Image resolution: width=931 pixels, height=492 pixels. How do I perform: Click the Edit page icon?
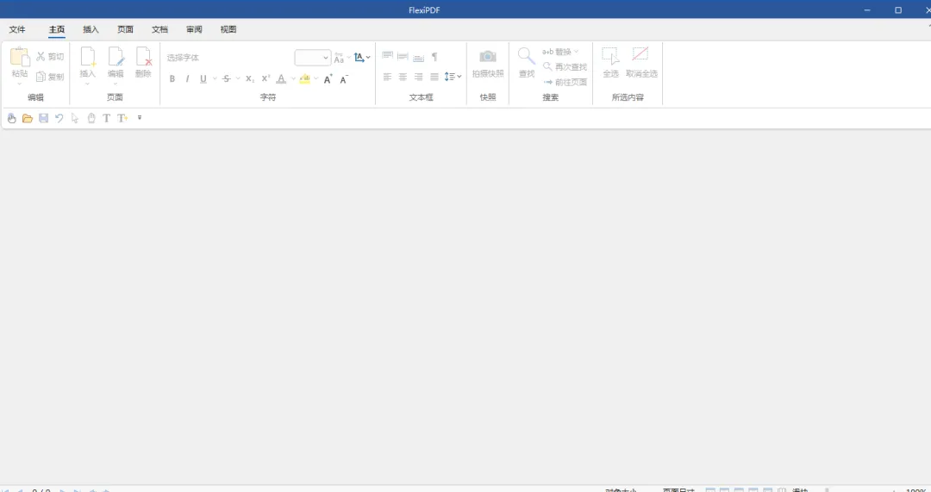(116, 56)
